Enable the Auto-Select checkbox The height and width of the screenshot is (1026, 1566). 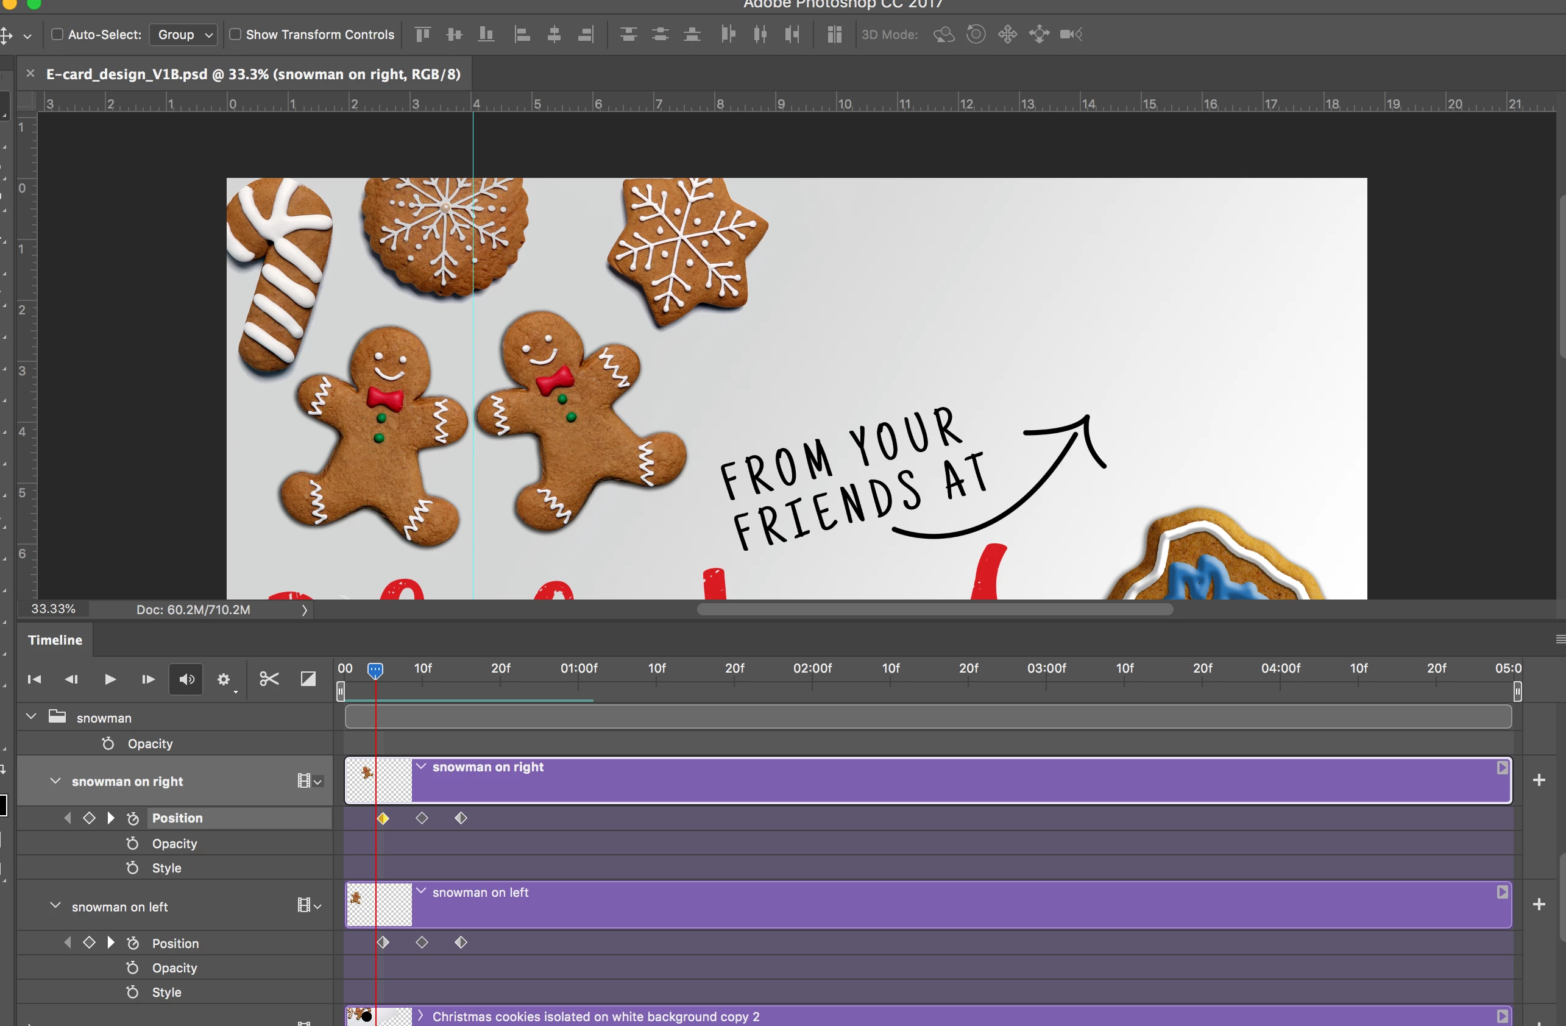(57, 34)
